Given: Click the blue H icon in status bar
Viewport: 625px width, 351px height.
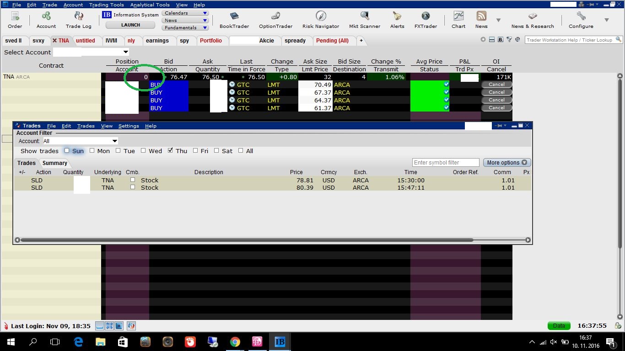Looking at the screenshot, I should pos(119,326).
